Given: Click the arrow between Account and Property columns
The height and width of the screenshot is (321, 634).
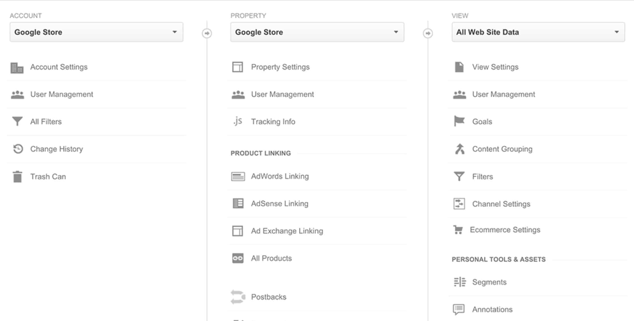Looking at the screenshot, I should click(x=207, y=33).
